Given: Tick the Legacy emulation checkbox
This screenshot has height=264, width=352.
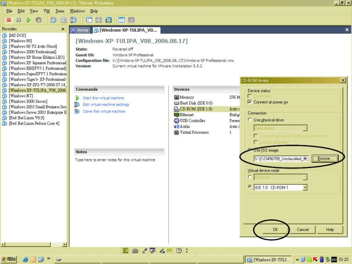Looking at the screenshot, I should [256, 142].
